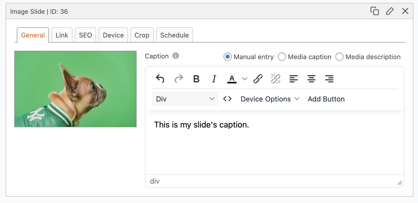Screen dimensions: 418x203
Task: Choose the Media caption radio button
Action: coord(282,57)
